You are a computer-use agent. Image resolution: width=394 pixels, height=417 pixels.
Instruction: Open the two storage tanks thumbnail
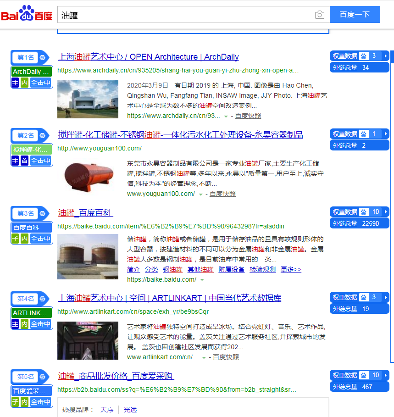(x=88, y=256)
